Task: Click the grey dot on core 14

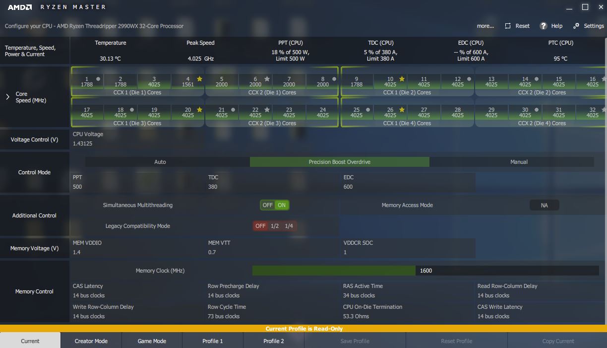Action: click(537, 79)
